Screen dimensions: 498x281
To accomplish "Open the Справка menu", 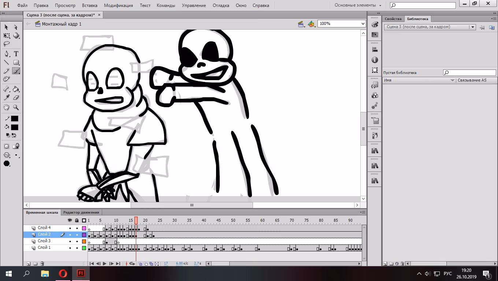I will [260, 5].
